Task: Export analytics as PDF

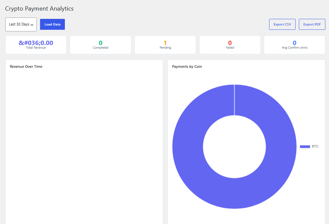Action: pos(312,24)
